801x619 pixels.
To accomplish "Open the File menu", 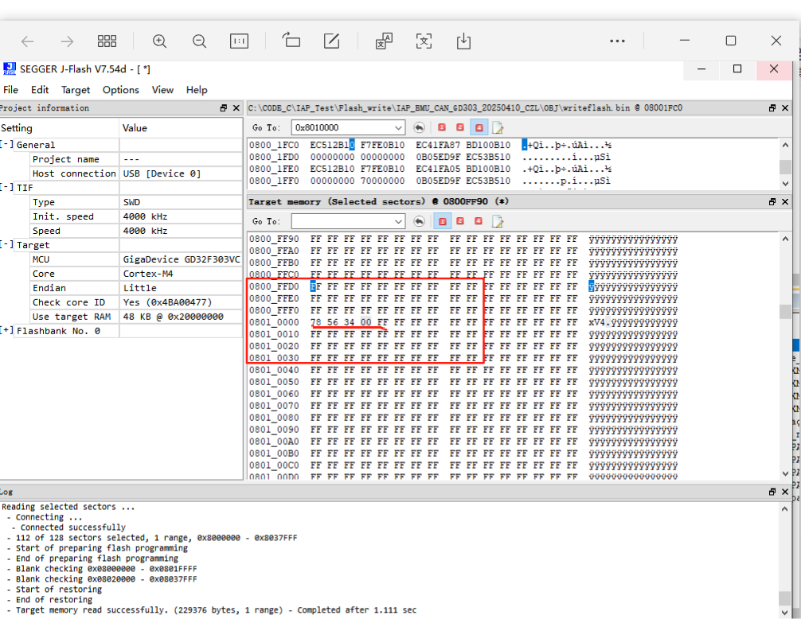I will tap(10, 90).
